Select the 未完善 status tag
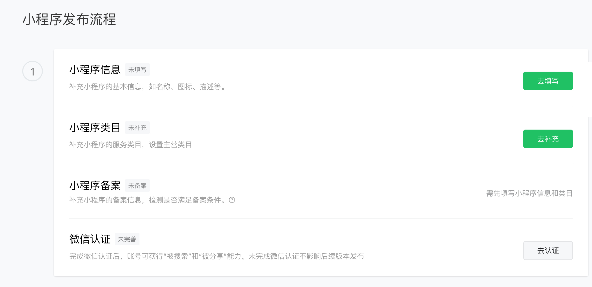Viewport: 592px width, 287px height. (x=127, y=239)
